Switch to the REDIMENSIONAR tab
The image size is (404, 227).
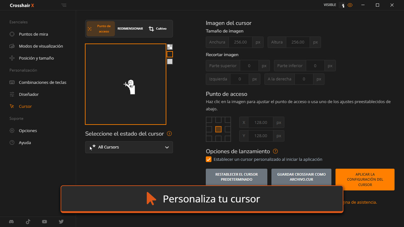pyautogui.click(x=130, y=29)
